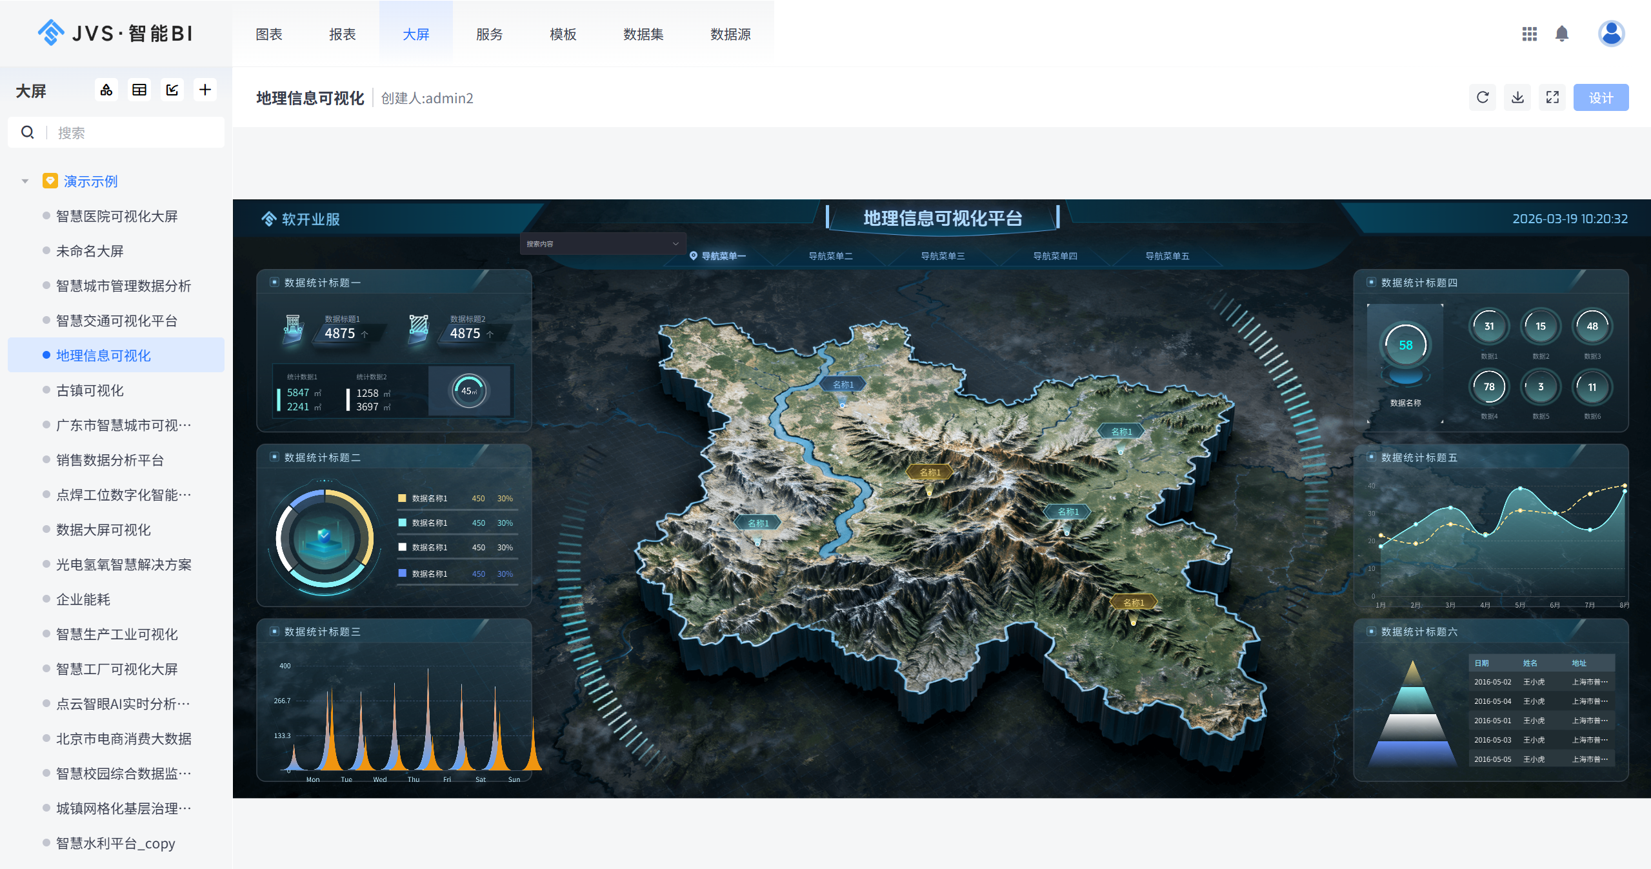Click the user avatar icon
Image resolution: width=1651 pixels, height=869 pixels.
1611,34
